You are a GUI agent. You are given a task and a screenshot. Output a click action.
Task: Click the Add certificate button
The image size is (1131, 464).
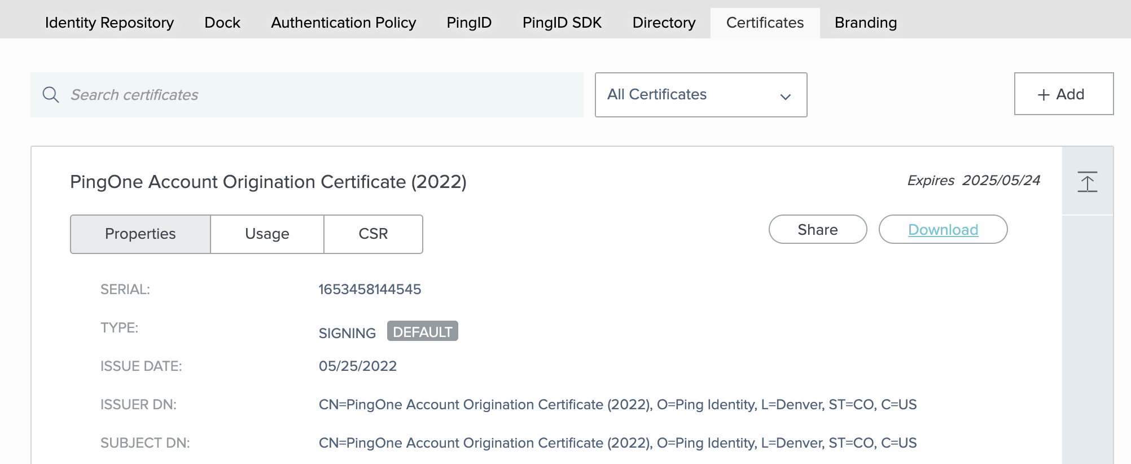pos(1064,94)
